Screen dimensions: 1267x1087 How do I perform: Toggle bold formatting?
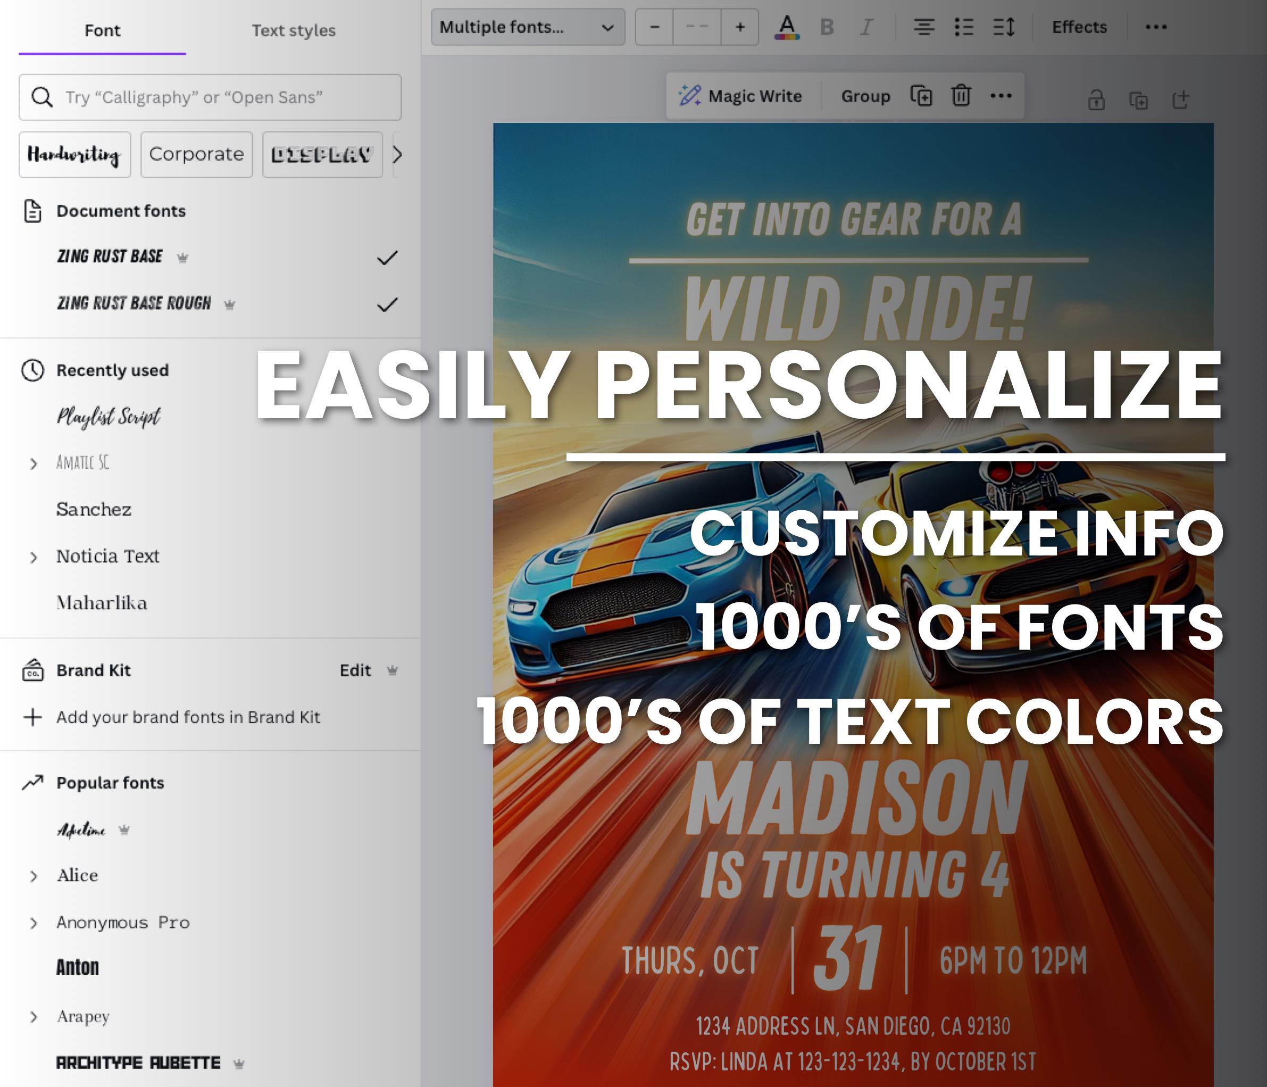coord(827,28)
